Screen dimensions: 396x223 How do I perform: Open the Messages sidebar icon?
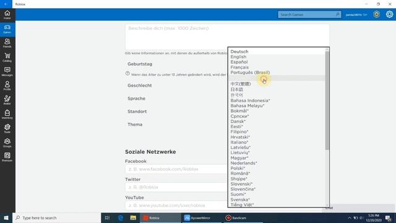[x=7, y=72]
